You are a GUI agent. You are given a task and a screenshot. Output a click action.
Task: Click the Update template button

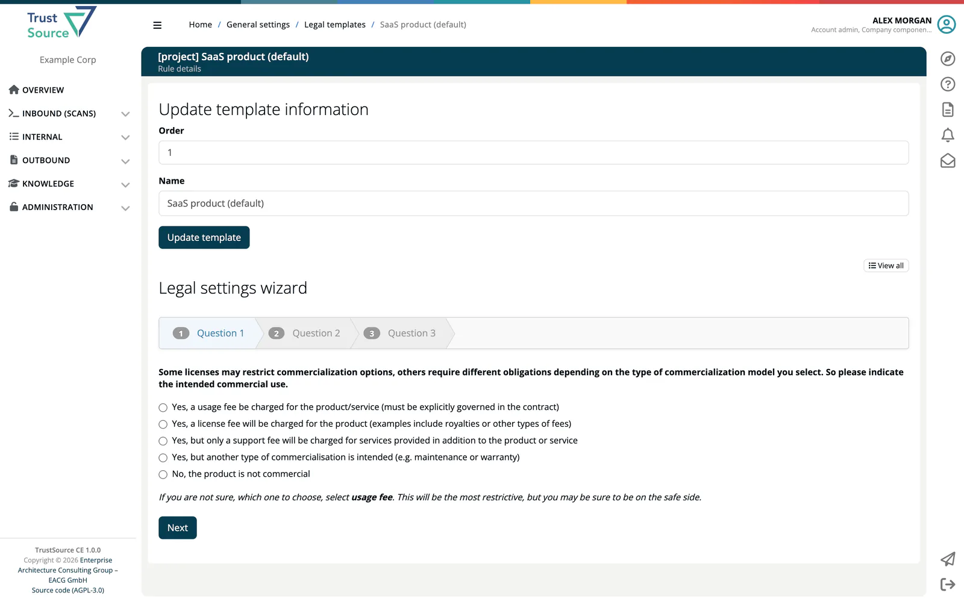[204, 237]
